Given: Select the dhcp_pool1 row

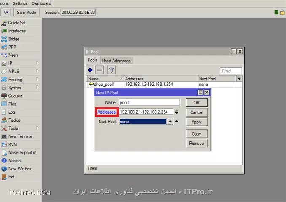Looking at the screenshot, I should click(x=164, y=85).
